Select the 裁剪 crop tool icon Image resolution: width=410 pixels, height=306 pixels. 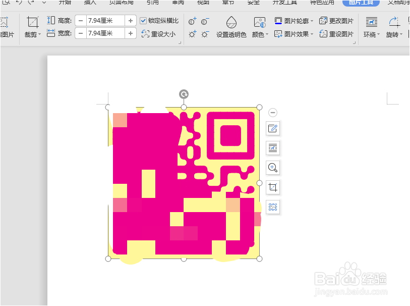(33, 22)
